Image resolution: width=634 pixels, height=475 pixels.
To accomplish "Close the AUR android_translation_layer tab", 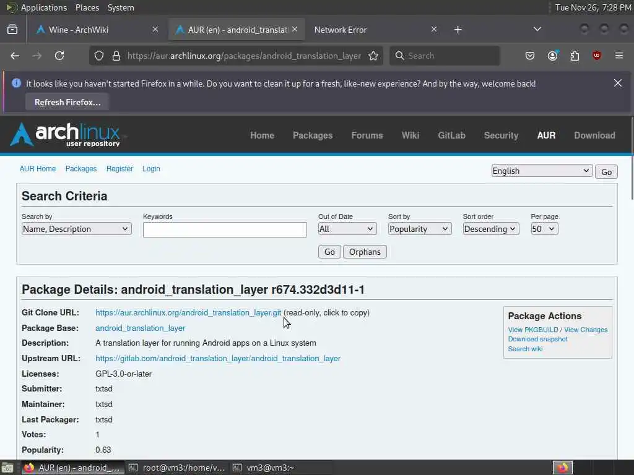I will 295,30.
